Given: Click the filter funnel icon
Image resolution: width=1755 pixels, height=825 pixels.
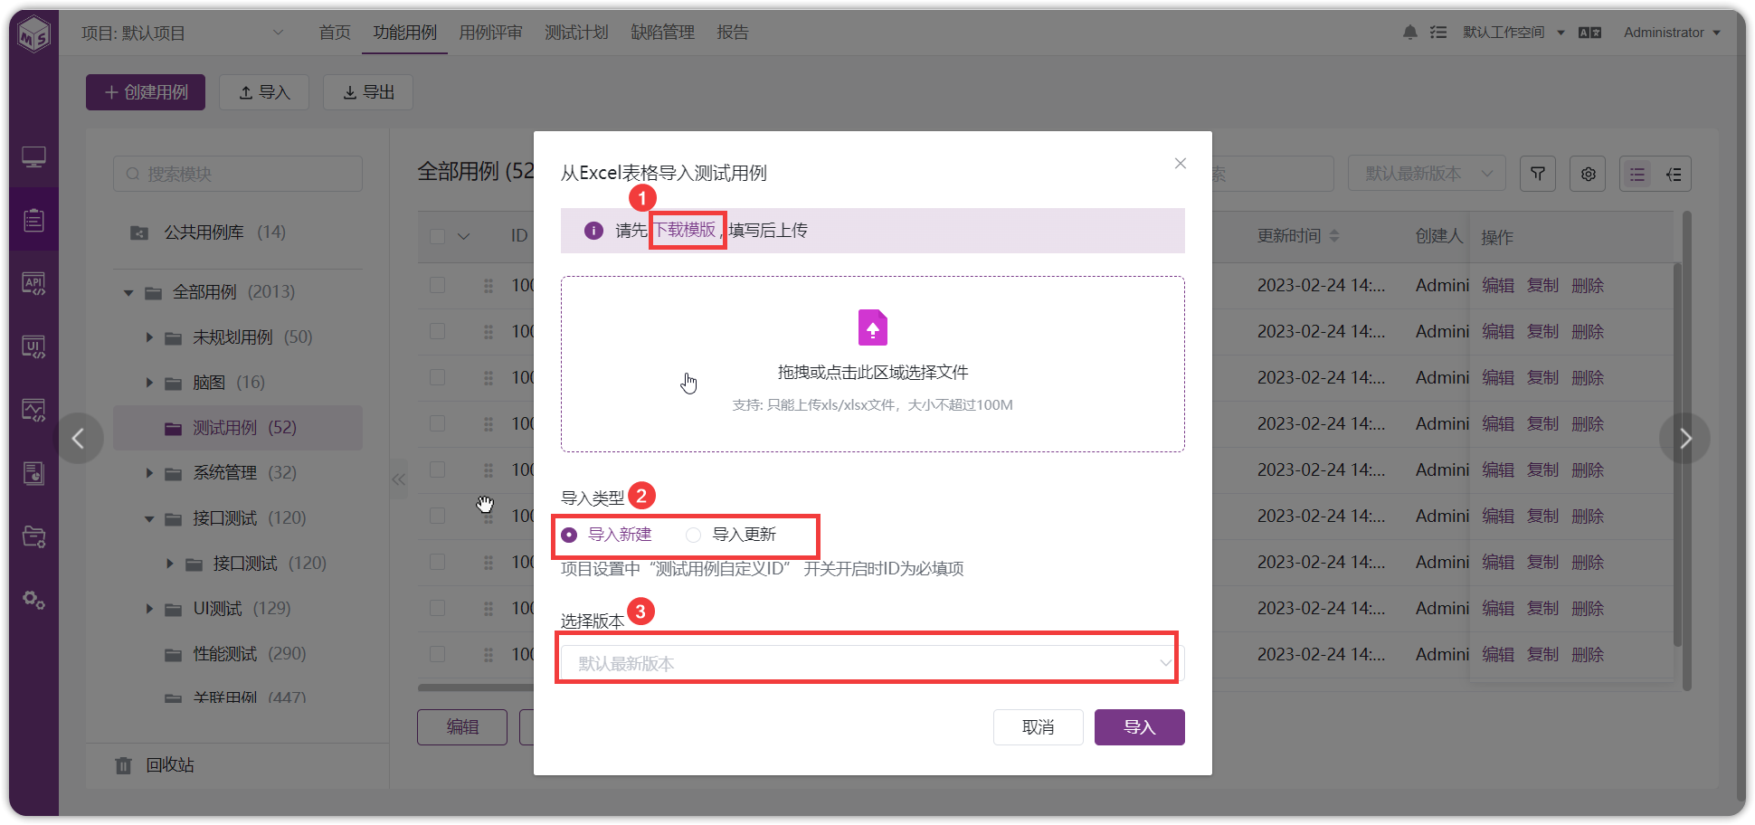Looking at the screenshot, I should click(1538, 174).
